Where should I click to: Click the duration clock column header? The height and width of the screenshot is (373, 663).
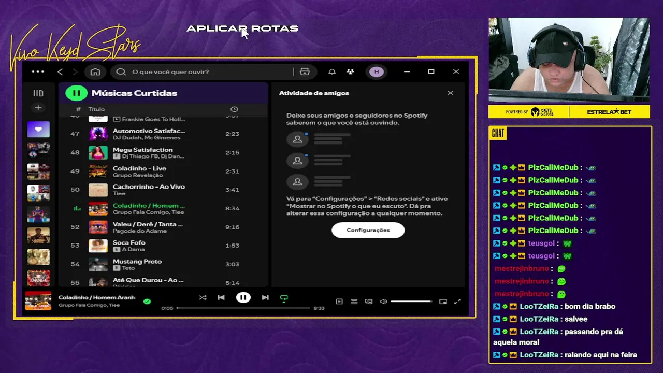234,109
